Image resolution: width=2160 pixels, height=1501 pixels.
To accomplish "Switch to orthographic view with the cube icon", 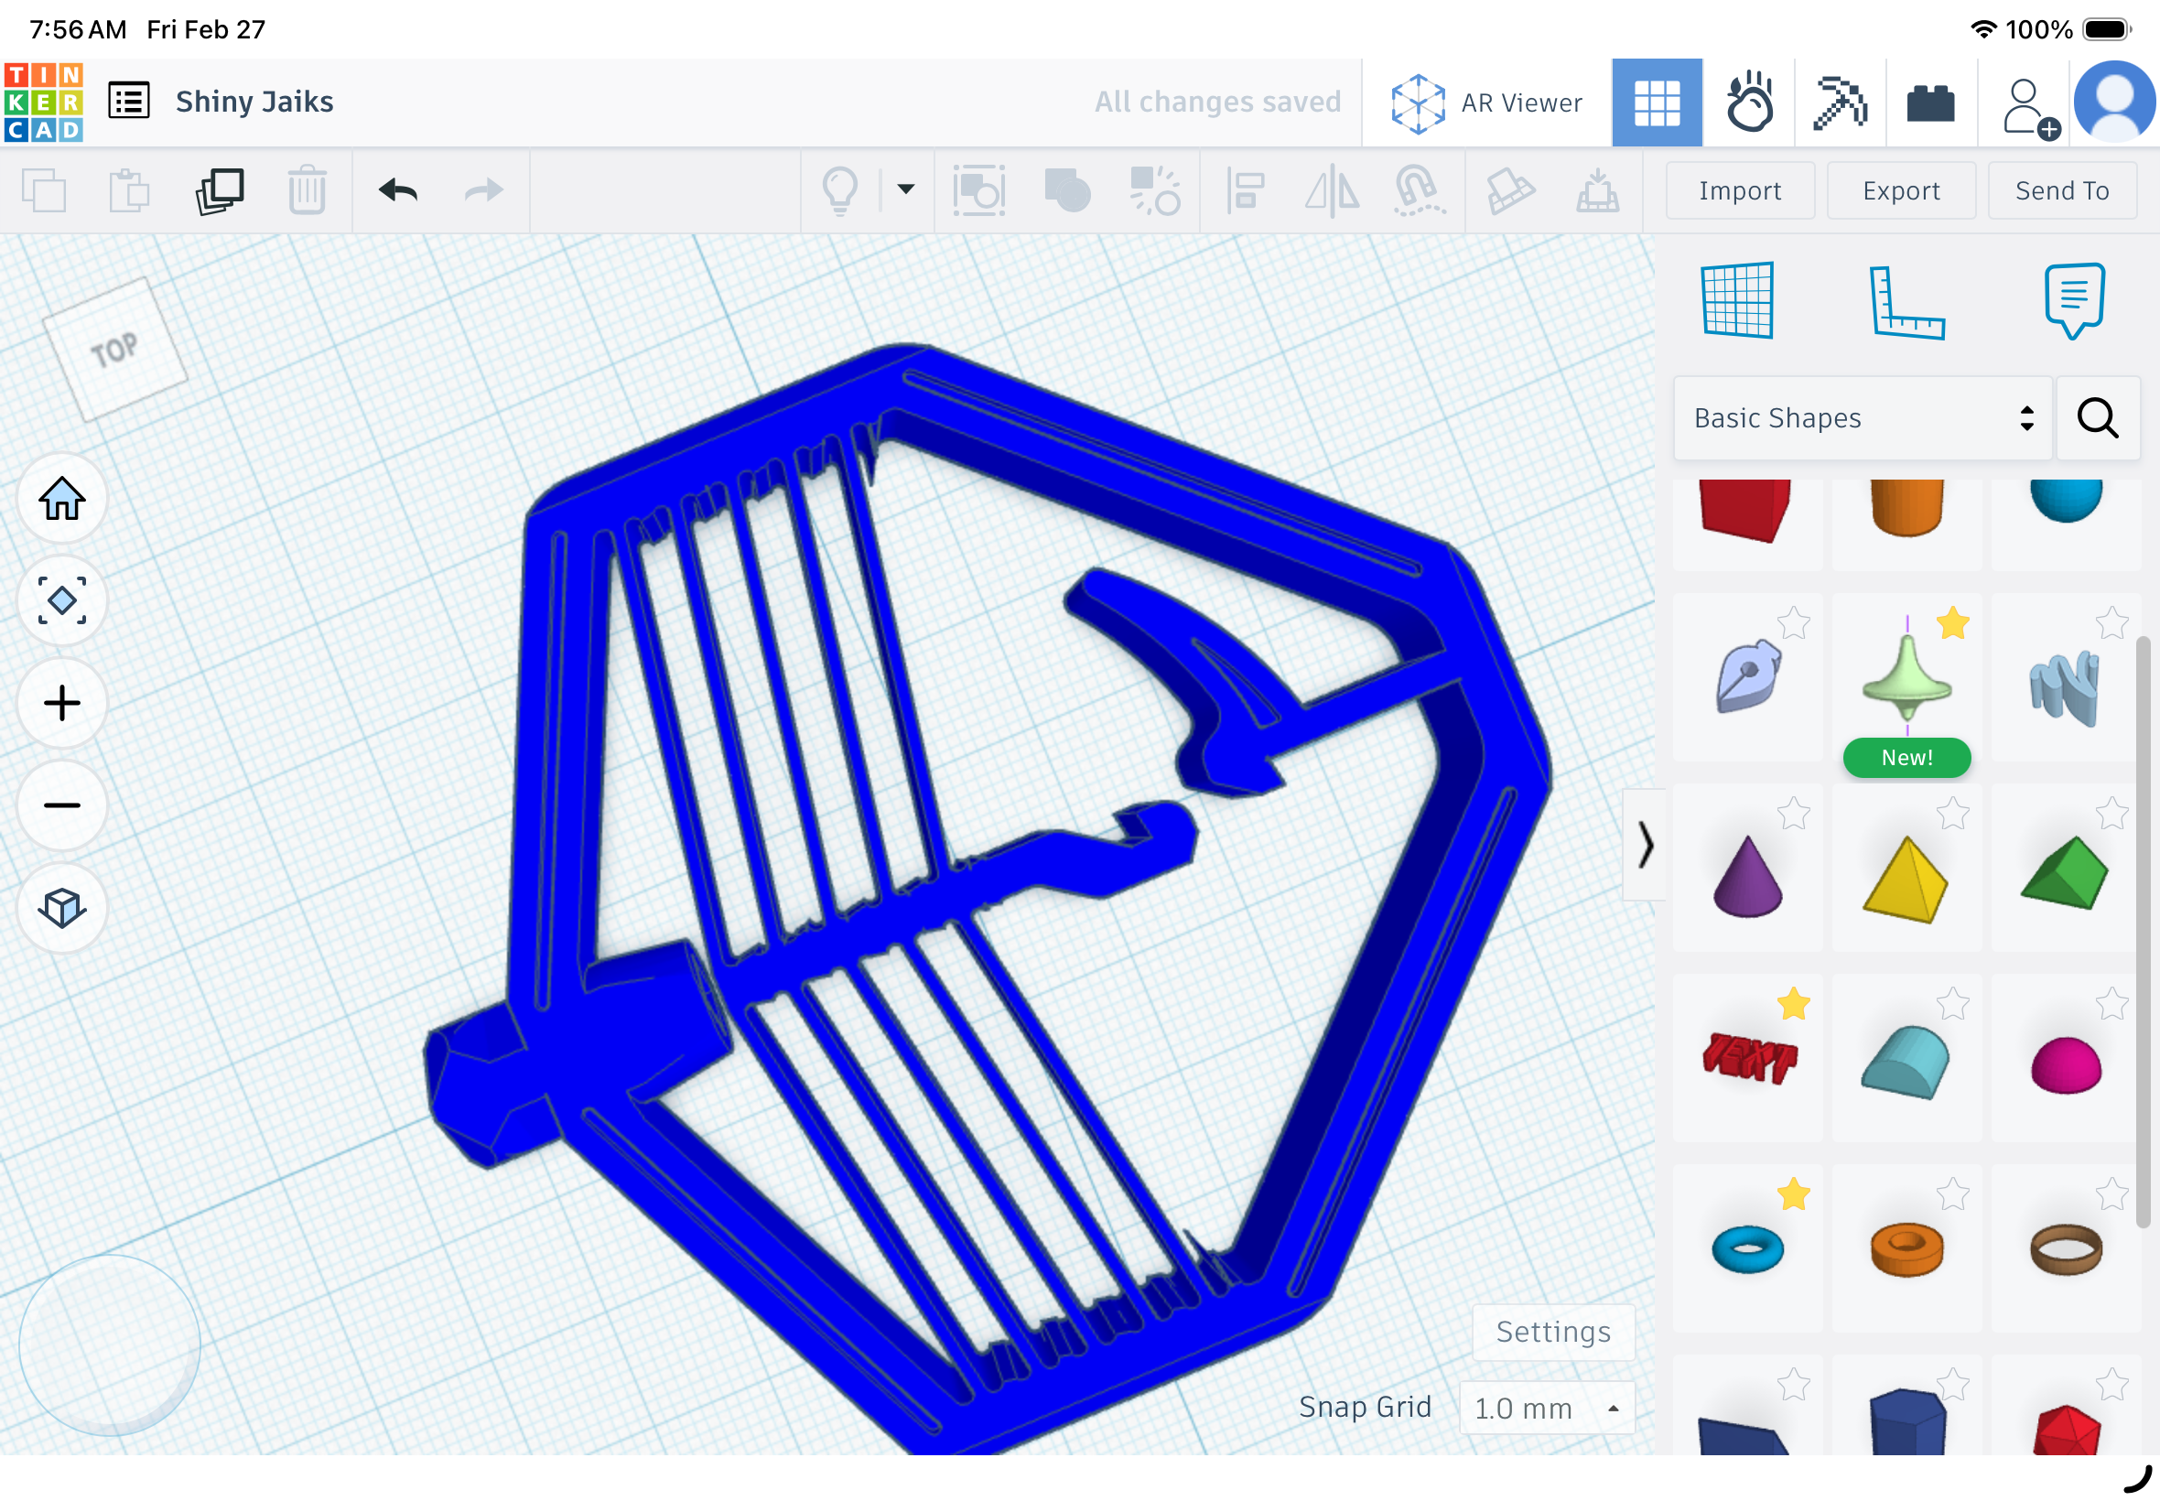I will tap(62, 909).
